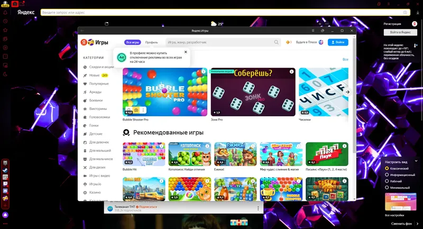423x229 pixels.
Task: Click Войти в Яндекс button
Action: click(x=400, y=32)
